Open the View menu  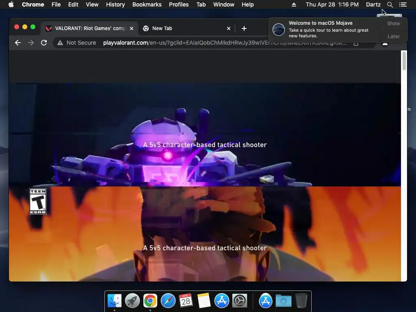pos(92,4)
